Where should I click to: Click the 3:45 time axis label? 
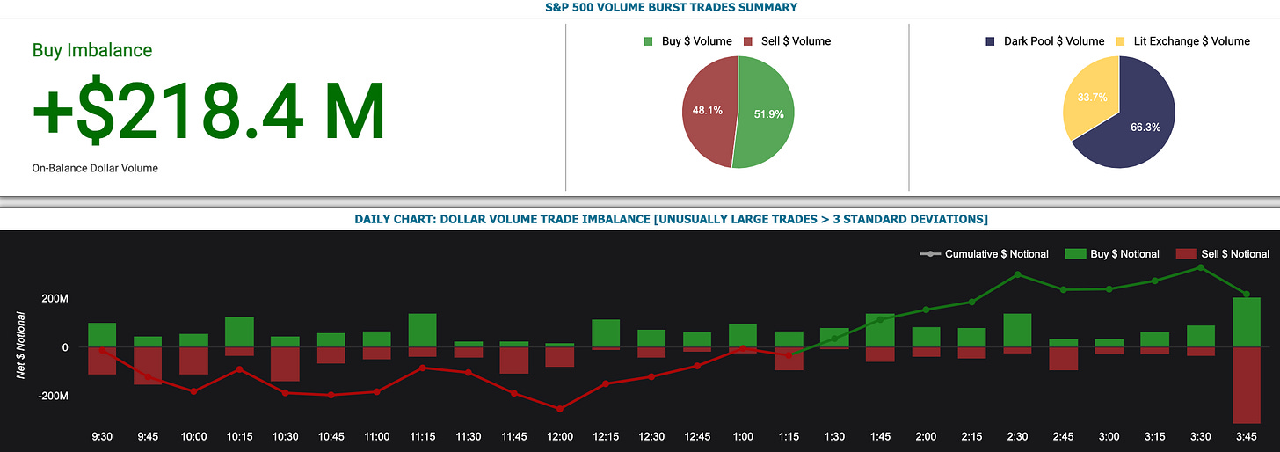pos(1247,436)
